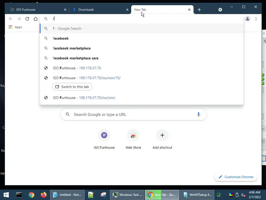Open the Chrome profile avatar
Screen dimensions: 266x200
coord(248,19)
